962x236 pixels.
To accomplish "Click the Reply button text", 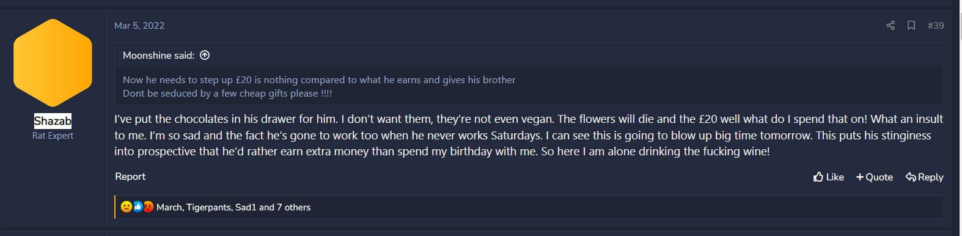I will point(930,177).
